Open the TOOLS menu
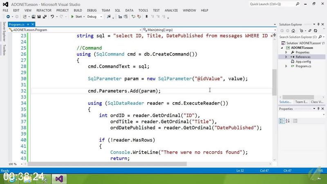The image size is (327, 184). [143, 10]
